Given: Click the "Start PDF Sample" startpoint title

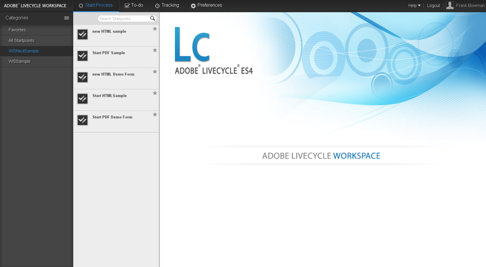Looking at the screenshot, I should point(108,53).
